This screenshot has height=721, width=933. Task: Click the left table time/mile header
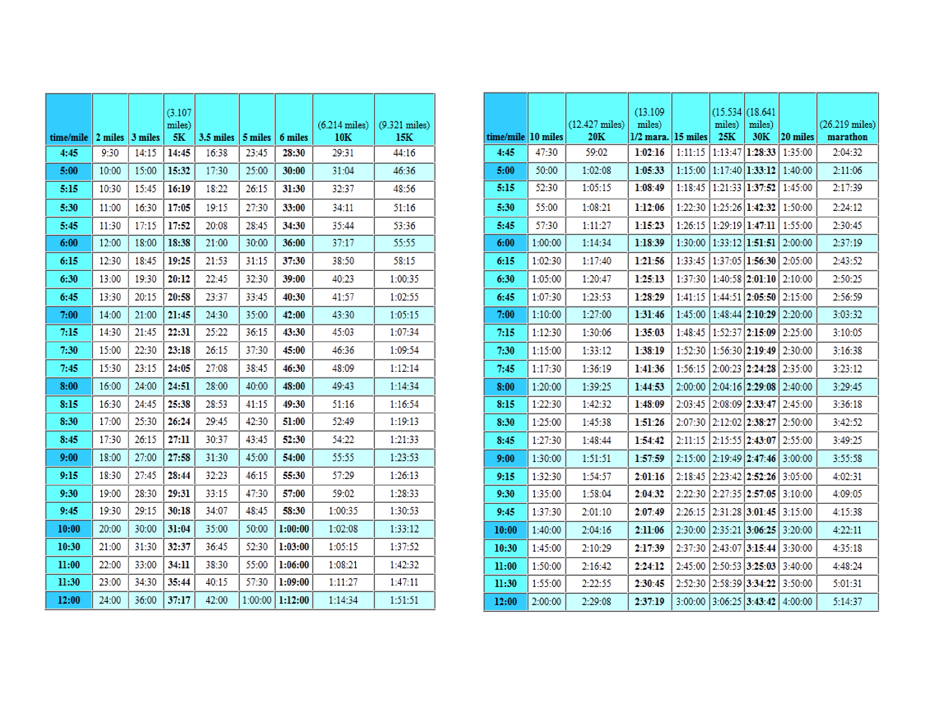tap(69, 137)
